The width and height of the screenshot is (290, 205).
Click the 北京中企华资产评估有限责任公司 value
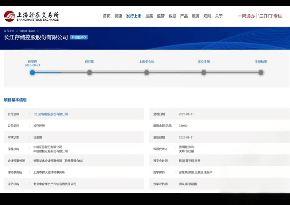pos(55,184)
